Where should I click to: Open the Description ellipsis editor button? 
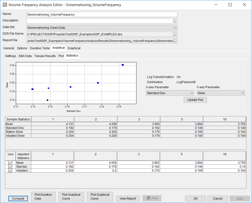[175, 21]
